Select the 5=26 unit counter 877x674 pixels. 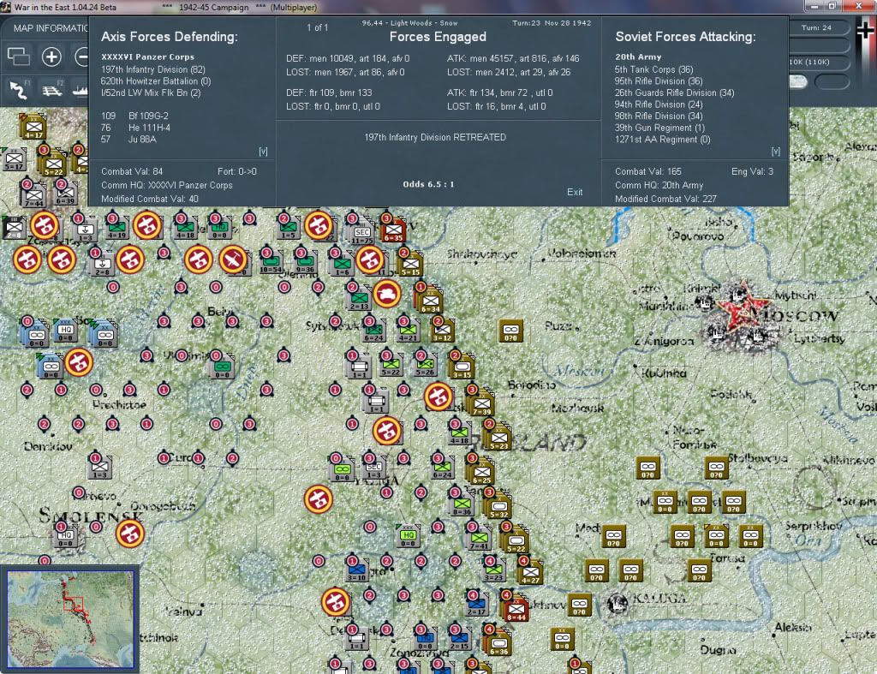[425, 365]
